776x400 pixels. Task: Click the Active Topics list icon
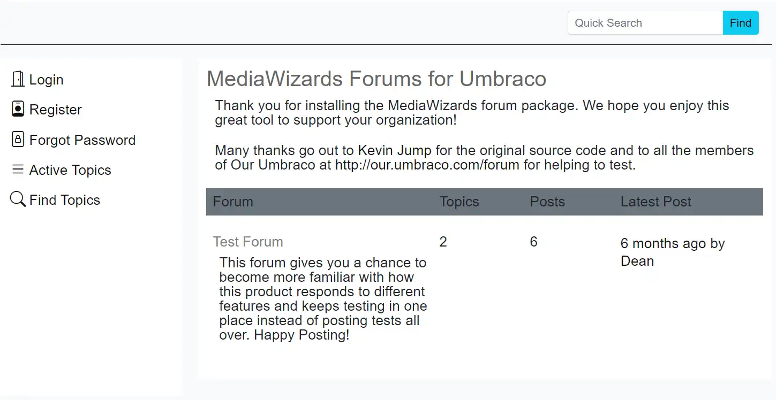(17, 170)
